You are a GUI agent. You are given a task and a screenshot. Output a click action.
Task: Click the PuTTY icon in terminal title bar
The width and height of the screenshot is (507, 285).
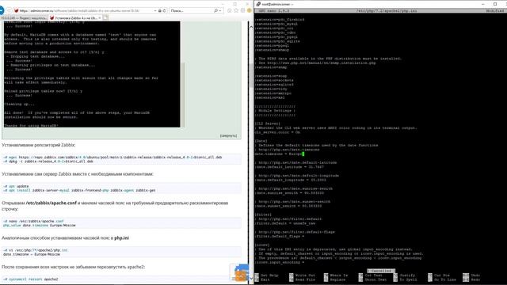(258, 4)
